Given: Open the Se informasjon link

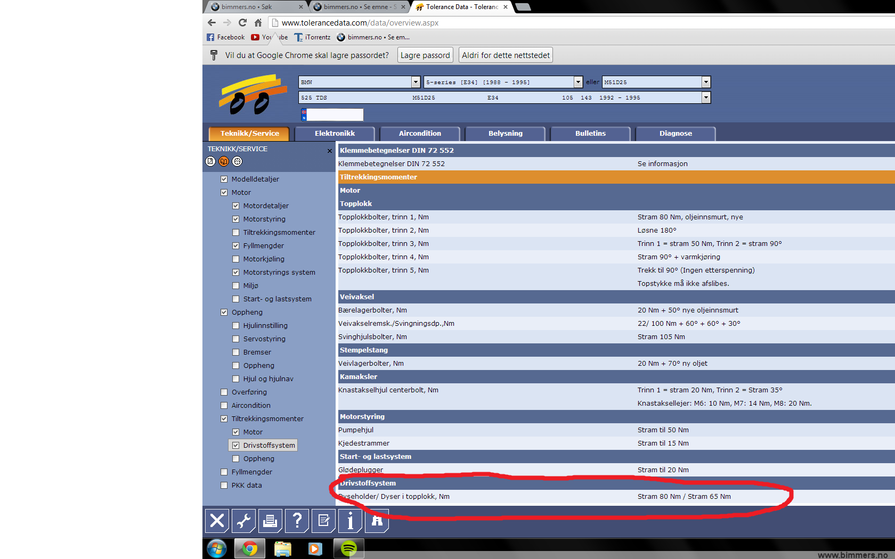Looking at the screenshot, I should pos(662,164).
